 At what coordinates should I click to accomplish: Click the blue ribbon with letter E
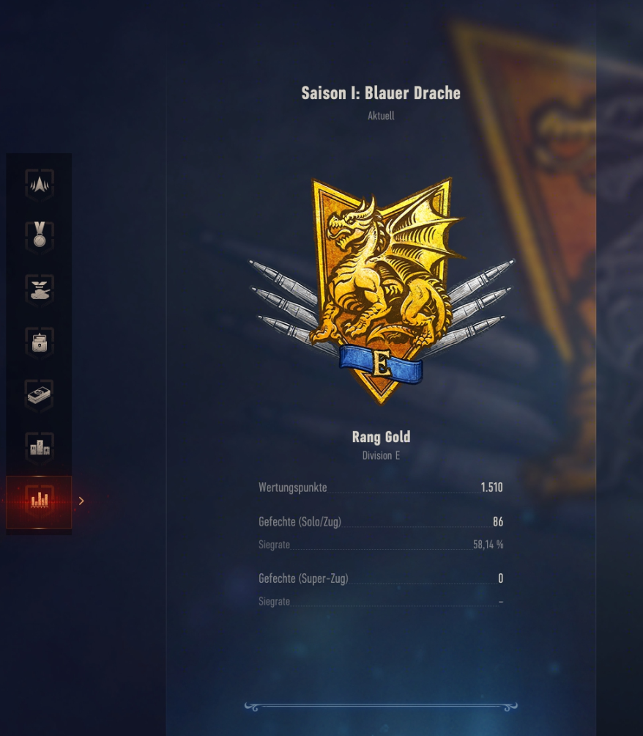click(381, 364)
